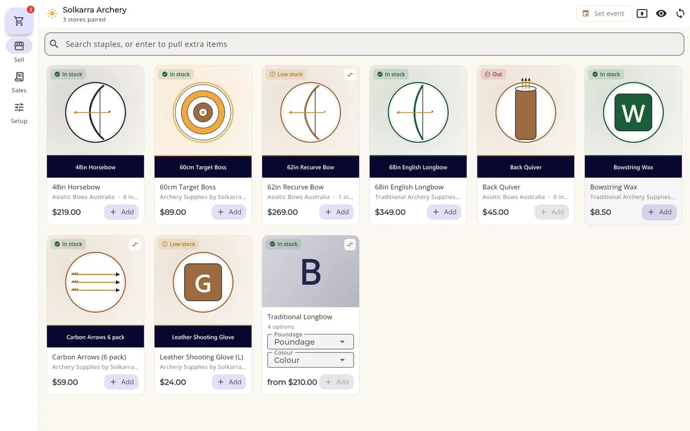Click the 'Solkarra Archery' store name

(x=94, y=10)
